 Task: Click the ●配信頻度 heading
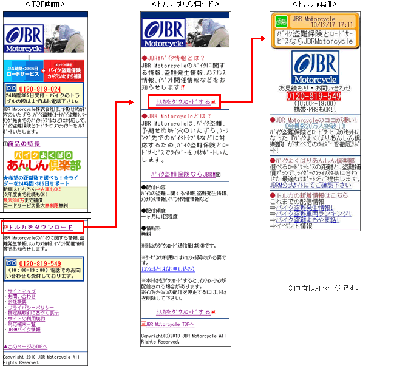tap(154, 211)
